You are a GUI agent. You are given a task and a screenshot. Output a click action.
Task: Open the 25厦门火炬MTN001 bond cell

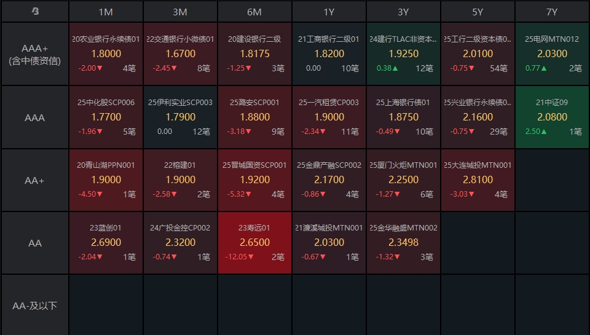pyautogui.click(x=403, y=180)
